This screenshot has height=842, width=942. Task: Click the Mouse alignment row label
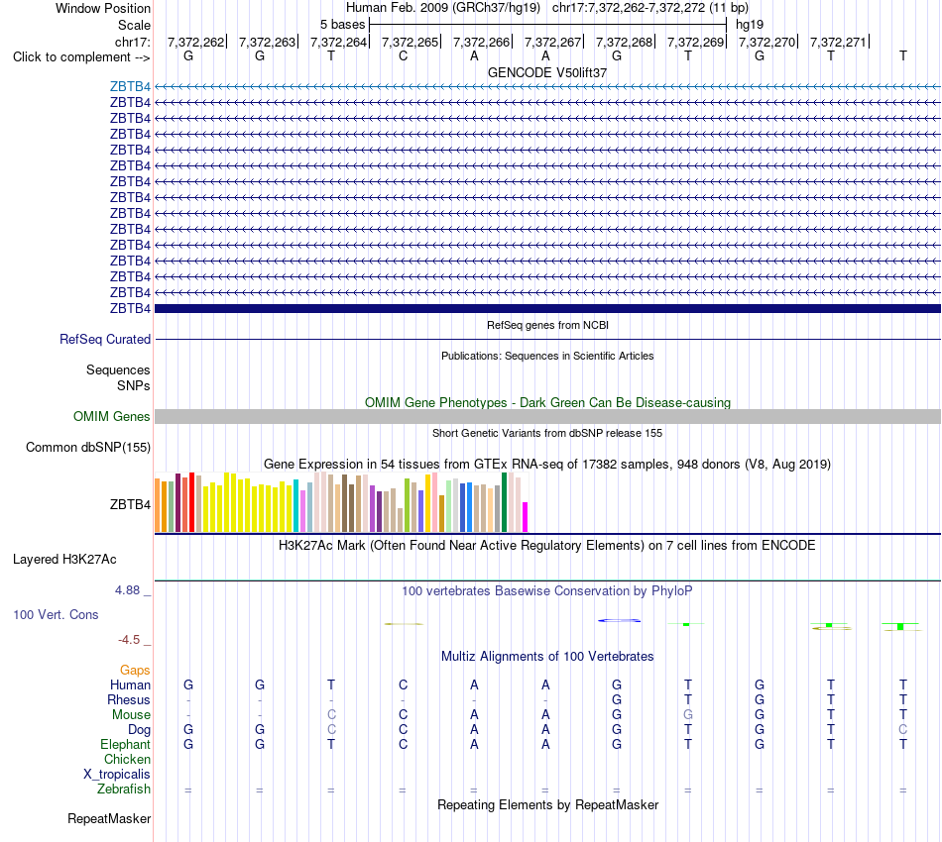(131, 715)
